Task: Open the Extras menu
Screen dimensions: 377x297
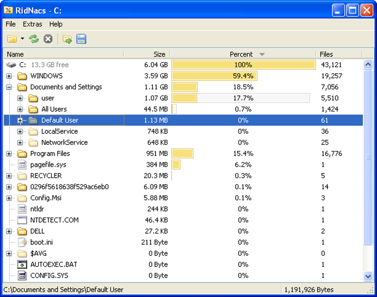Action: pos(33,24)
